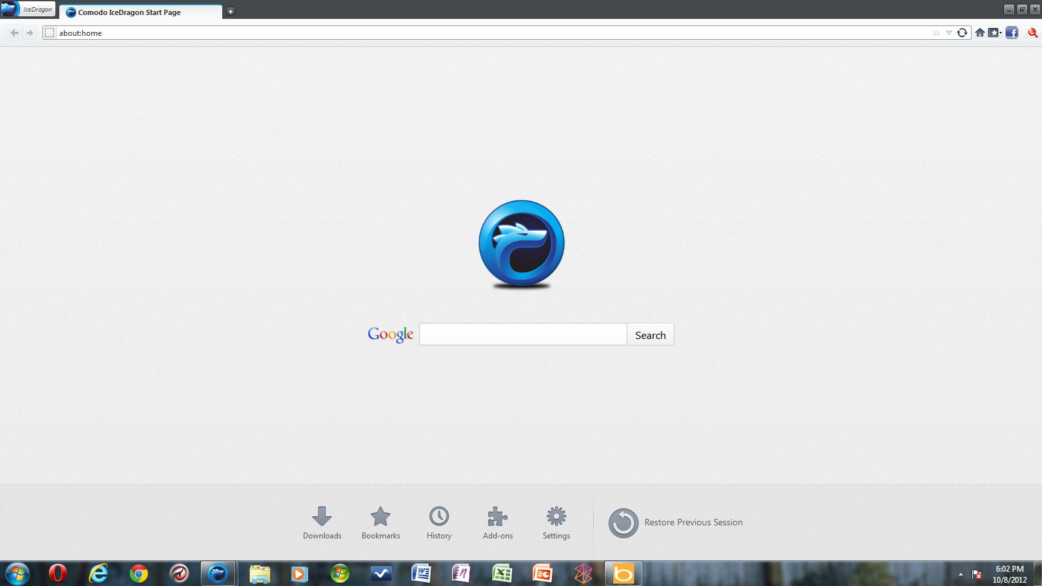Open Bookmarks from the start page
The height and width of the screenshot is (586, 1042).
381,523
